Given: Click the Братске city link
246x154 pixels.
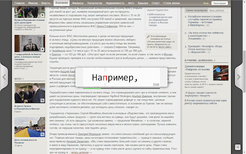Looking at the screenshot, I should pos(56,54).
